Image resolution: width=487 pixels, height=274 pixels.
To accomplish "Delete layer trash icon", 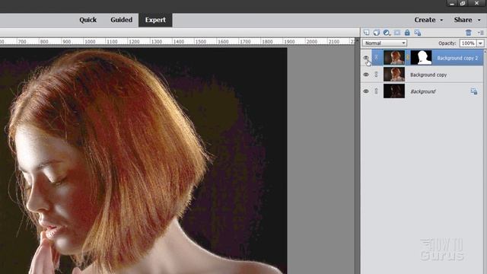I will [x=469, y=33].
